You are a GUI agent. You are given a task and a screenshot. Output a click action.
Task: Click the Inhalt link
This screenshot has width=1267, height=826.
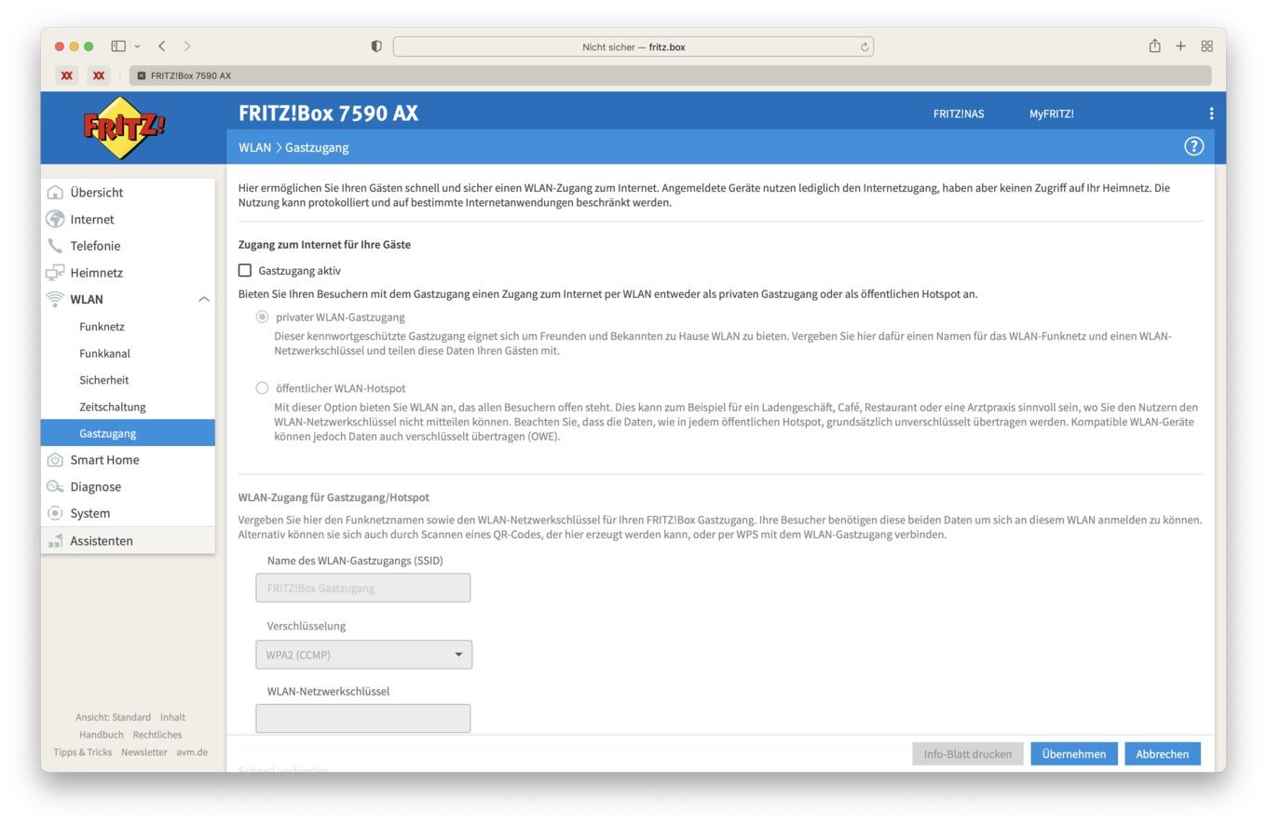[172, 717]
